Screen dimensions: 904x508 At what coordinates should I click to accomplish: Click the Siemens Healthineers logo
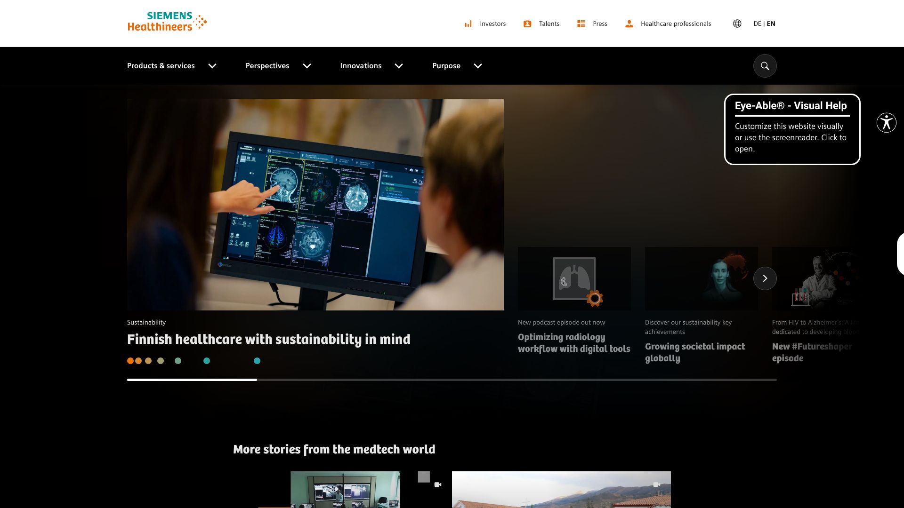point(167,22)
